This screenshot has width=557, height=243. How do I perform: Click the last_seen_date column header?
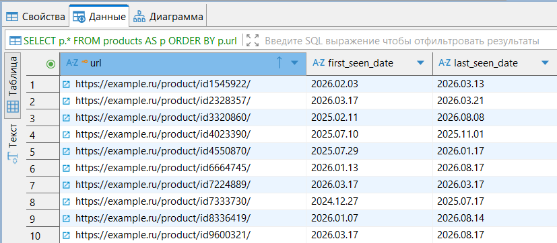[x=495, y=64]
